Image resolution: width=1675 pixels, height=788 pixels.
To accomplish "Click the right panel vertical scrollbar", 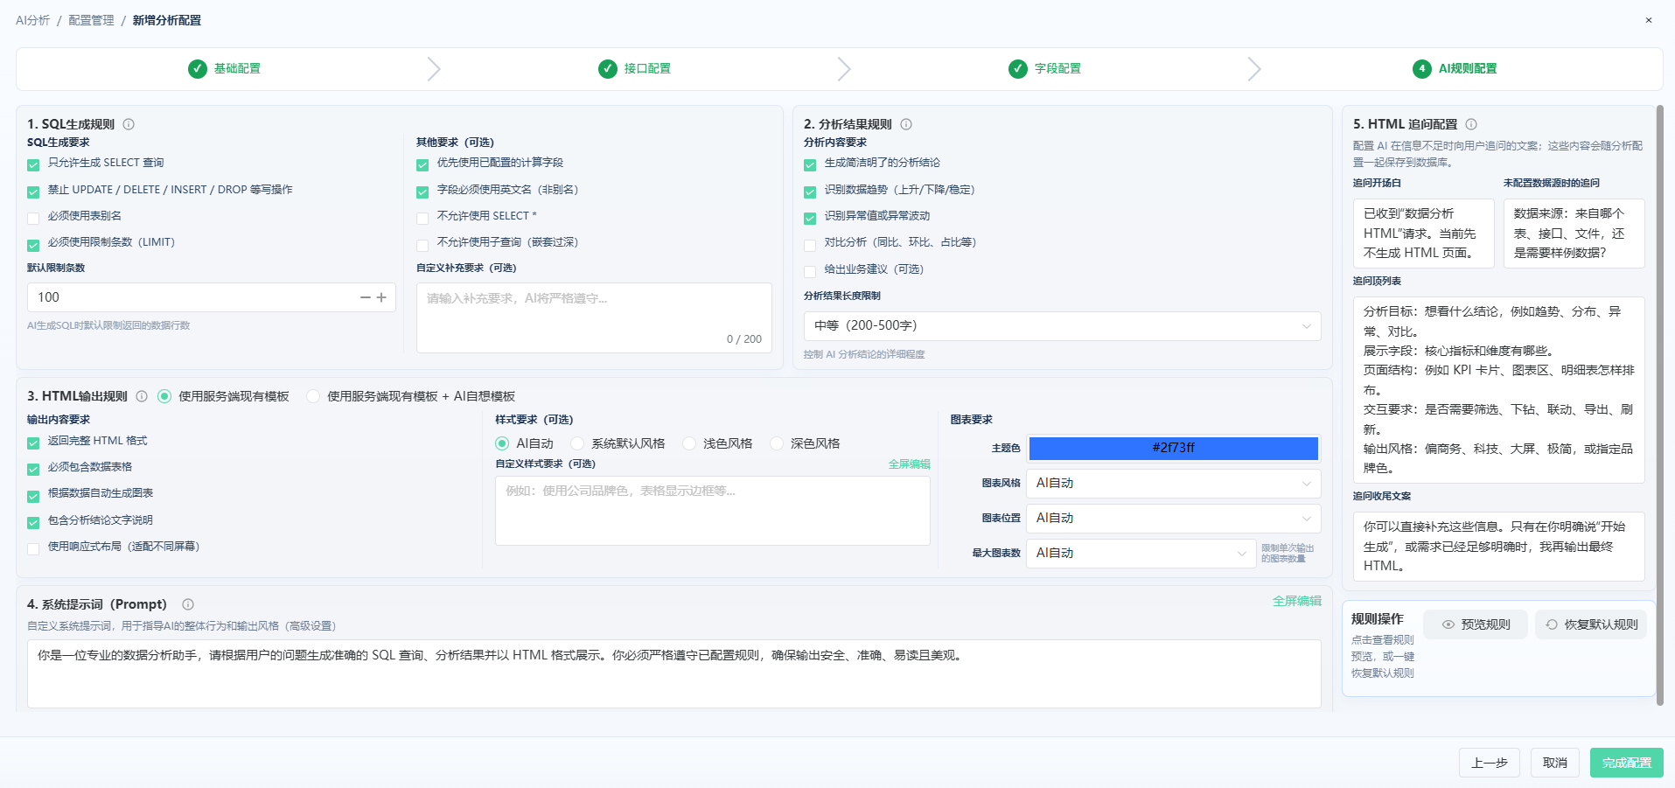I will (x=1659, y=405).
